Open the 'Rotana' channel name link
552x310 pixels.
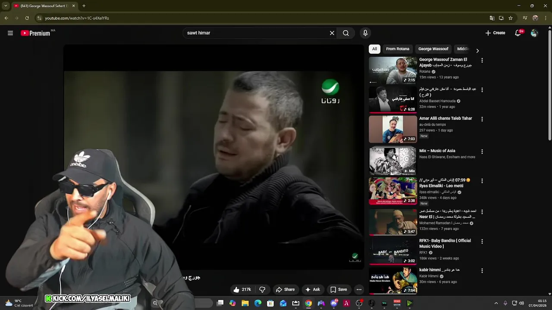tap(425, 71)
